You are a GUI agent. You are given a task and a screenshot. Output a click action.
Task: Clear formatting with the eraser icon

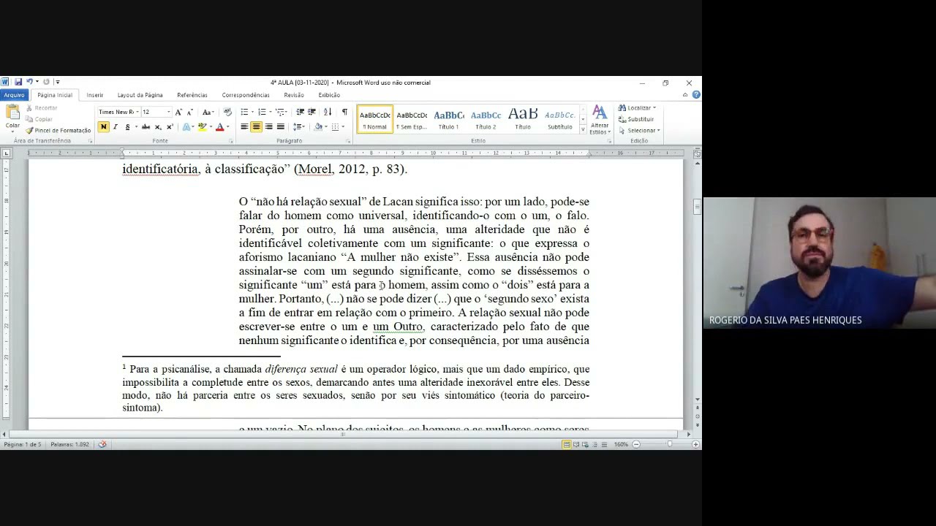click(x=227, y=112)
